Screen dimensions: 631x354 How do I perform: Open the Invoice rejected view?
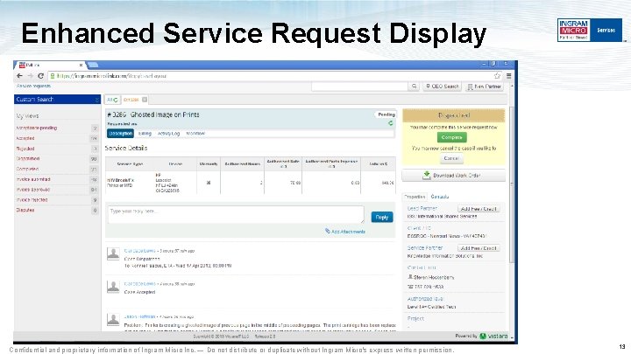[32, 200]
